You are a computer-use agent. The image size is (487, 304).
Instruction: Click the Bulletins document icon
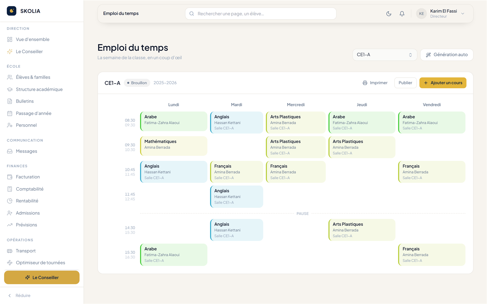coord(10,101)
